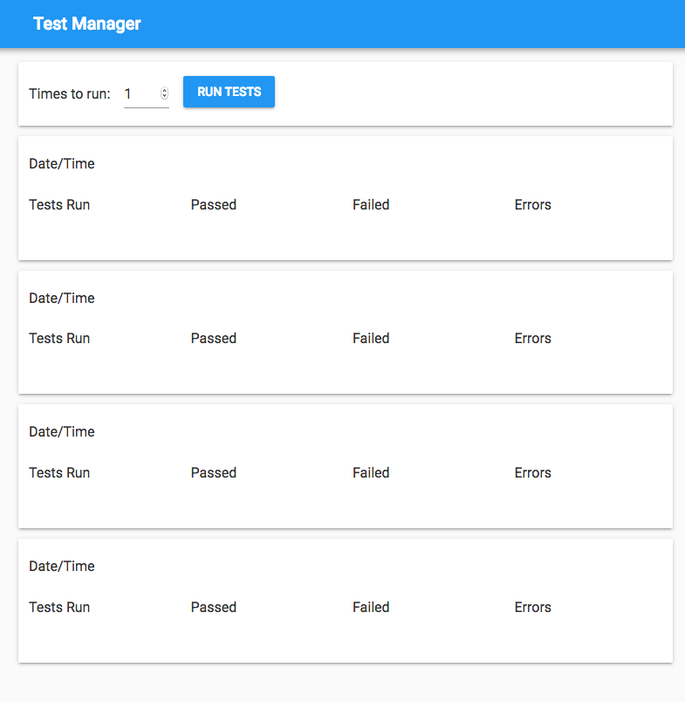The image size is (685, 702).
Task: Click Passed in the first result card
Action: coord(214,205)
